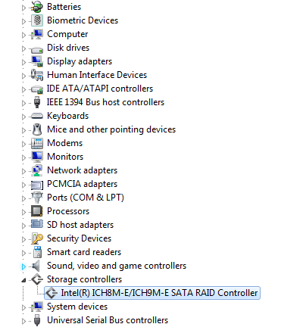Select the System devices label
The image size is (281, 327).
77,307
